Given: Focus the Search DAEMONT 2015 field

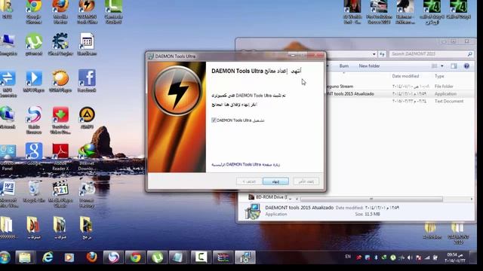Looking at the screenshot, I should (x=431, y=53).
